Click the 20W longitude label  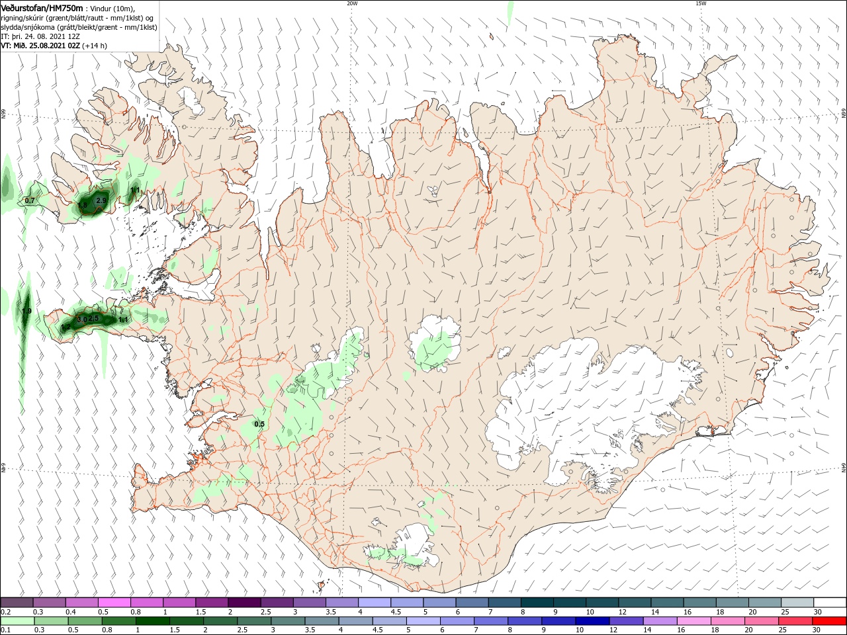[x=352, y=3]
